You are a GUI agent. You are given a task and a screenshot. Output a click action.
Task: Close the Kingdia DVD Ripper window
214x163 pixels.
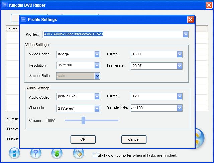(x=209, y=5)
